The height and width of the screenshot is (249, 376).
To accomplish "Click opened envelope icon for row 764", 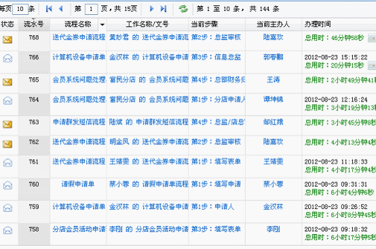I will [x=7, y=101].
